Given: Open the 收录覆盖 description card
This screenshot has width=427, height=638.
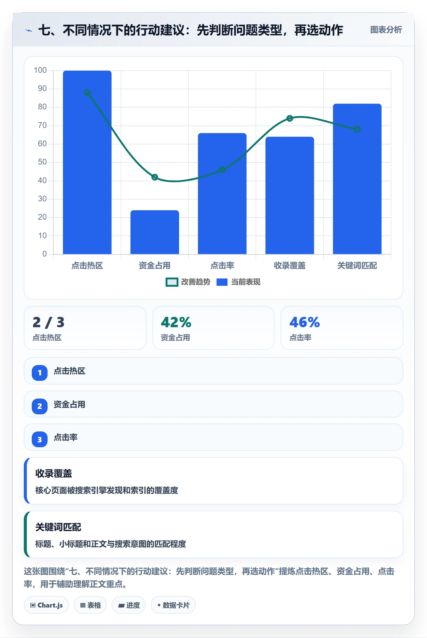Looking at the screenshot, I should point(213,481).
